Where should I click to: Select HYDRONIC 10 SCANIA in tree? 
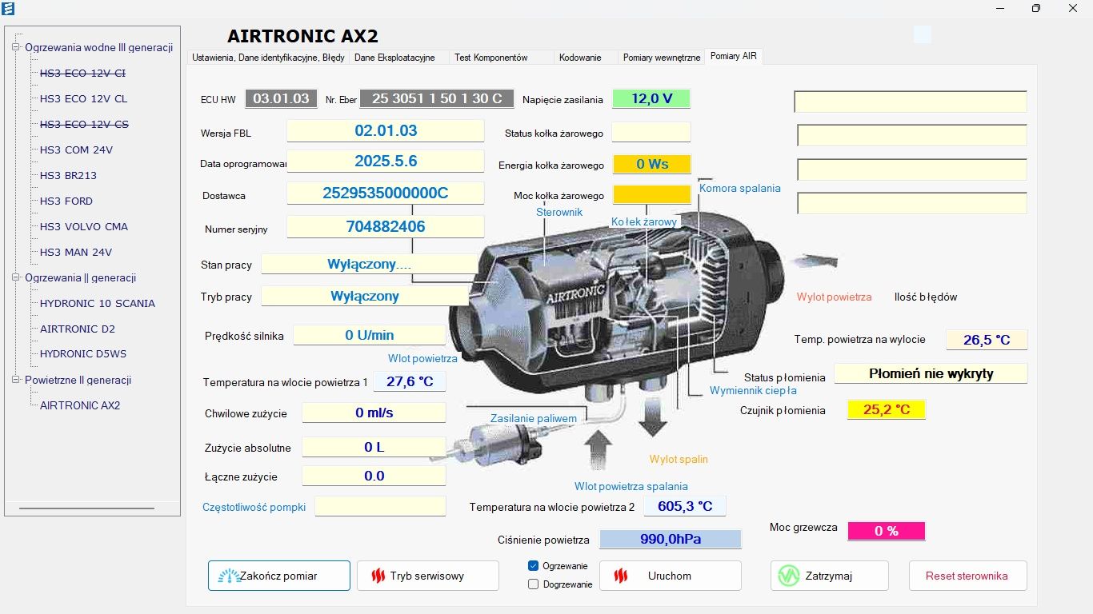[98, 303]
